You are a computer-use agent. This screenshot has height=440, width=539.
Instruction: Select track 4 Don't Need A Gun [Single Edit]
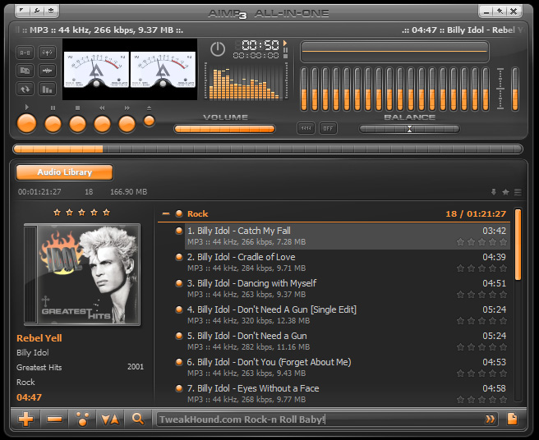[x=348, y=315]
